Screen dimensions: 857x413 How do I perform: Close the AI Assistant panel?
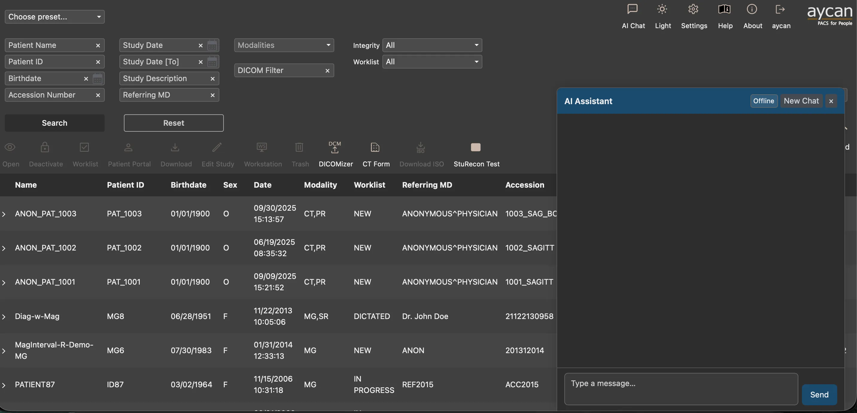tap(831, 101)
